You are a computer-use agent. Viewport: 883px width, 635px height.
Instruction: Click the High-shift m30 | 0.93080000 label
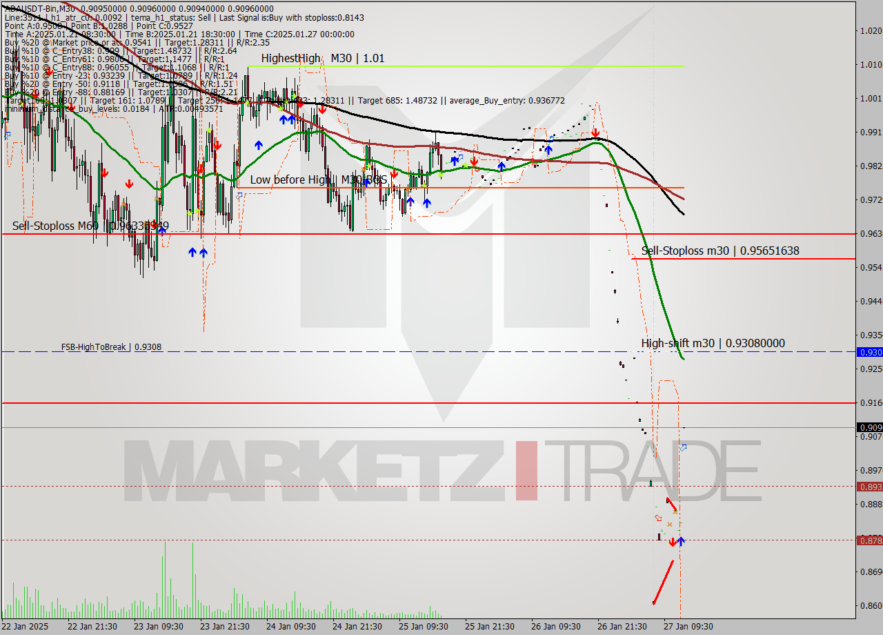pos(713,344)
